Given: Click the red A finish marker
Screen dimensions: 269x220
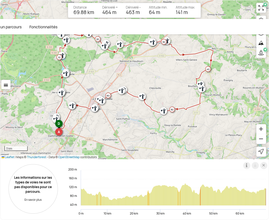Looking at the screenshot, I should (x=59, y=132).
